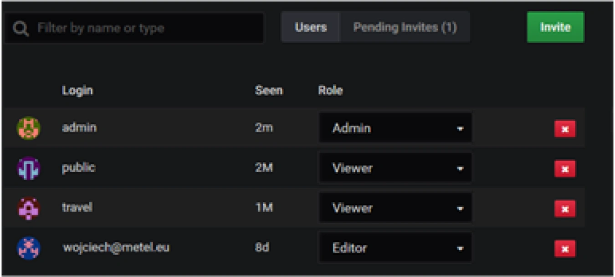Remove the admin user with red X
Image resolution: width=615 pixels, height=277 pixels.
(564, 129)
